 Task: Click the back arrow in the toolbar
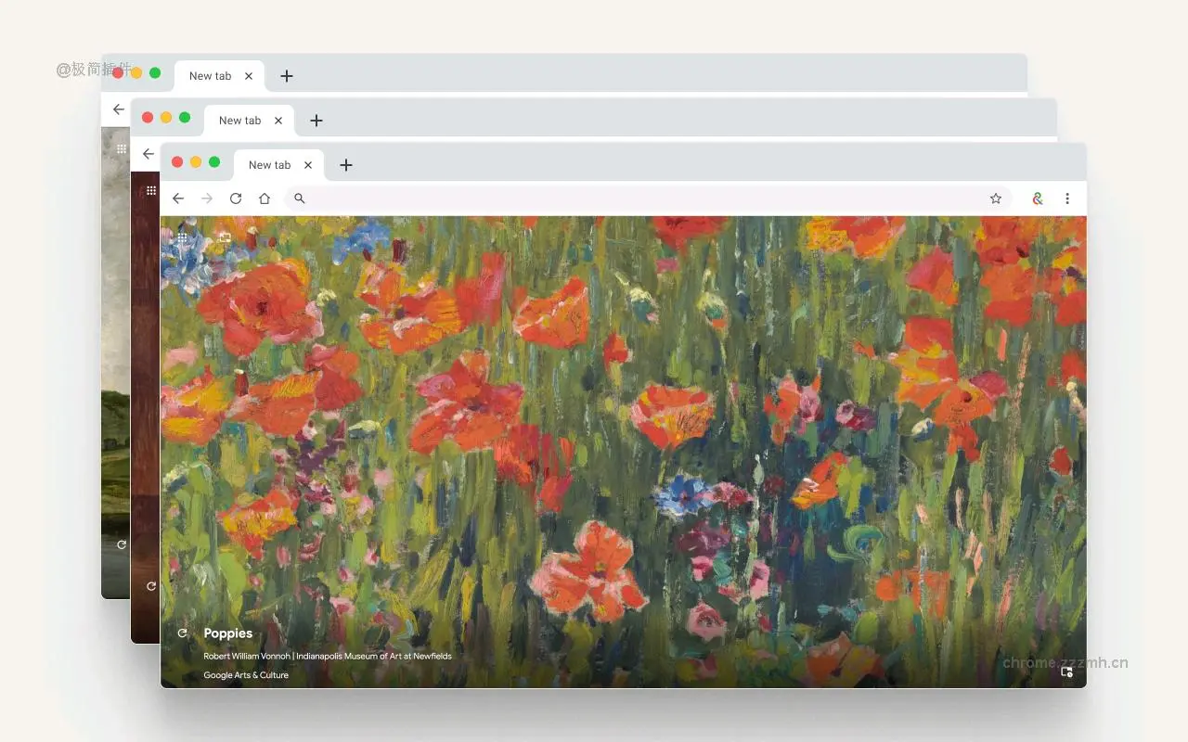coord(178,198)
